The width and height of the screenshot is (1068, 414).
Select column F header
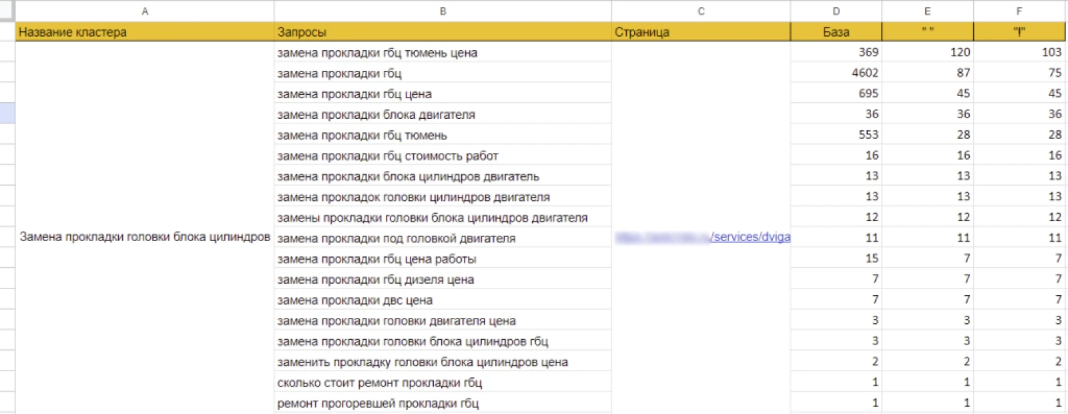[1019, 11]
